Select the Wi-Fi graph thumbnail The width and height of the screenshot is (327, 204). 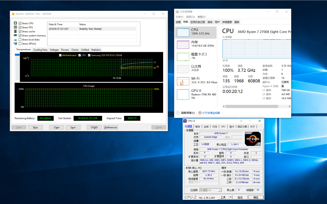pyautogui.click(x=183, y=81)
